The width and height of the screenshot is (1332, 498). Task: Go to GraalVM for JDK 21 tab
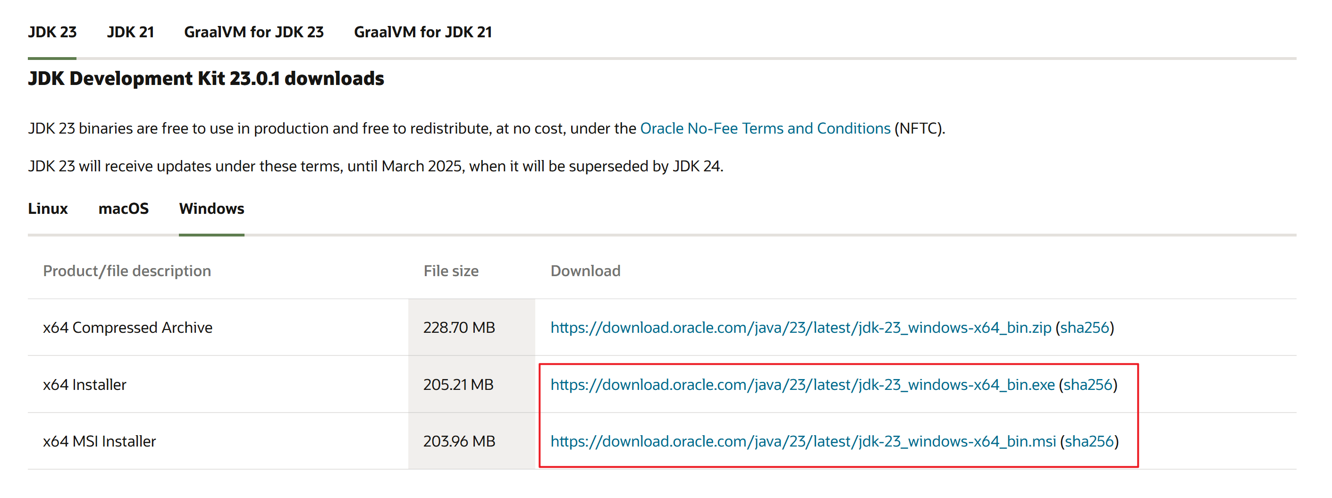422,32
